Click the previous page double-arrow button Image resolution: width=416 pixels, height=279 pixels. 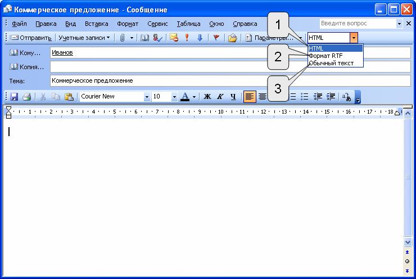pyautogui.click(x=408, y=252)
